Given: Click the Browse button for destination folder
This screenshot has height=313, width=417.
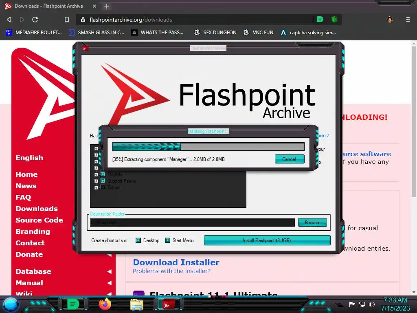Looking at the screenshot, I should pos(312,222).
